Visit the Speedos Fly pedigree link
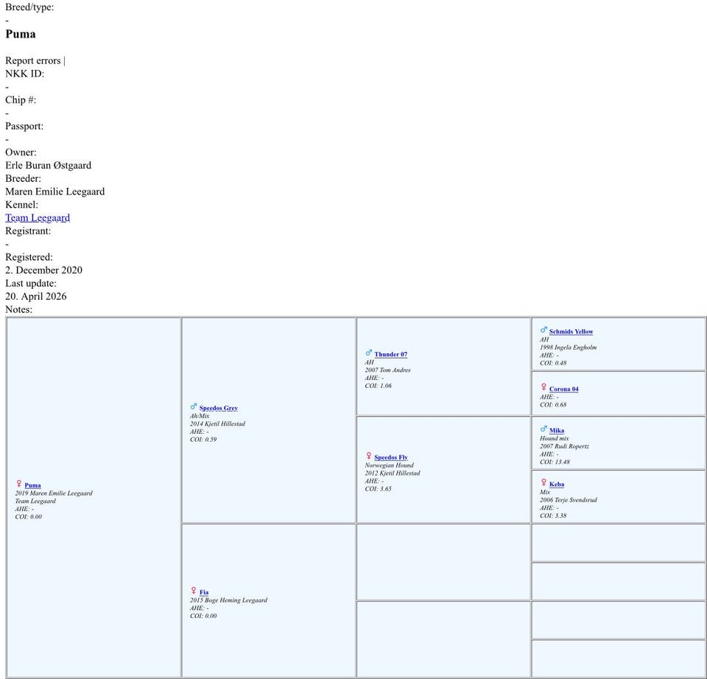Screen dimensions: 707x679 (390, 457)
